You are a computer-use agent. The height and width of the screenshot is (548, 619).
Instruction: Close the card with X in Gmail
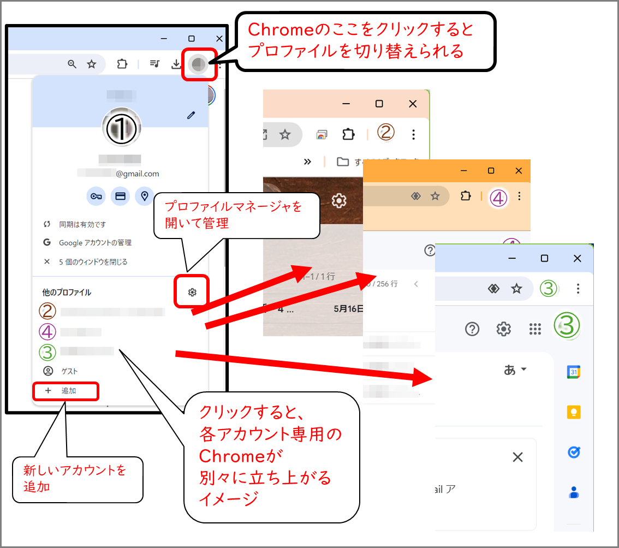pos(517,457)
